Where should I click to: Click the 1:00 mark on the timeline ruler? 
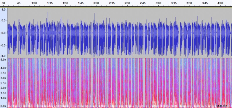click(x=34, y=3)
